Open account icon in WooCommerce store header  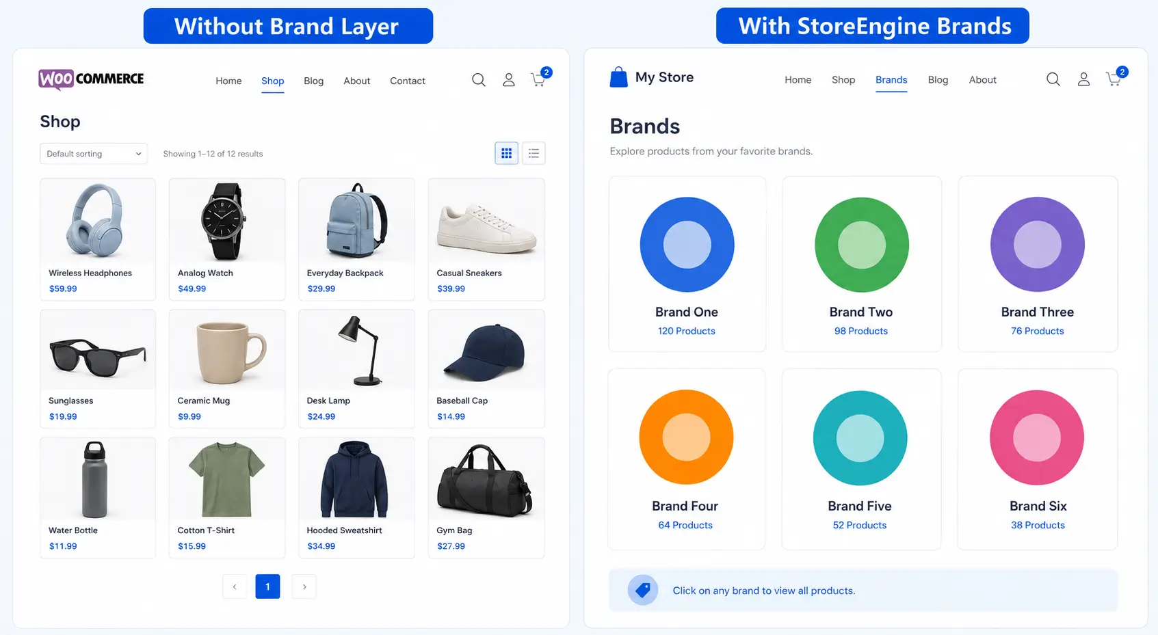(x=509, y=80)
